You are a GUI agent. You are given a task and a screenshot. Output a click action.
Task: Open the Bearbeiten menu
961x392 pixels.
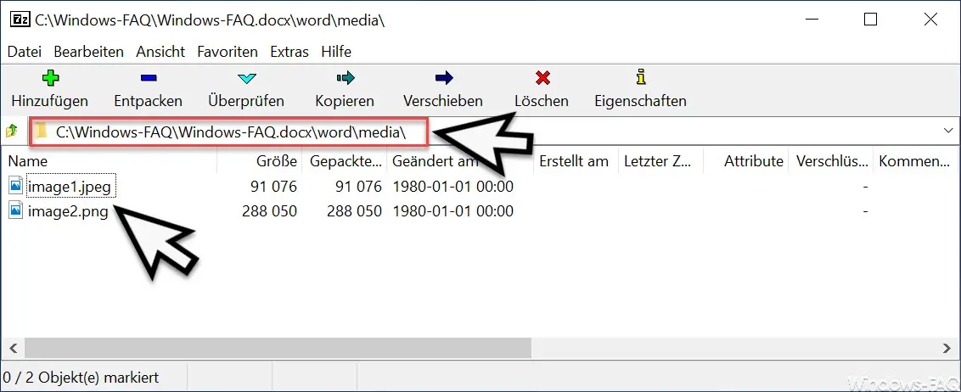click(x=89, y=52)
